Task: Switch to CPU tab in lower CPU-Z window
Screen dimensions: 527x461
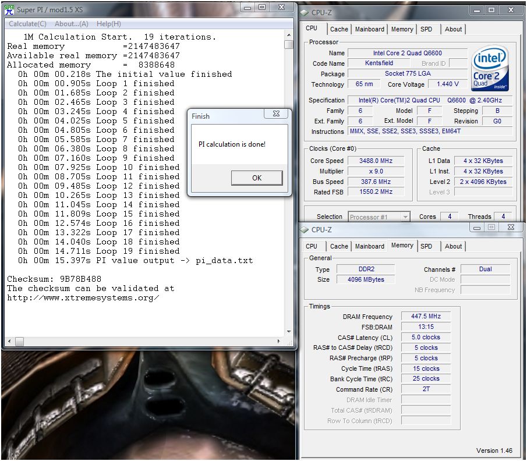Action: (312, 246)
